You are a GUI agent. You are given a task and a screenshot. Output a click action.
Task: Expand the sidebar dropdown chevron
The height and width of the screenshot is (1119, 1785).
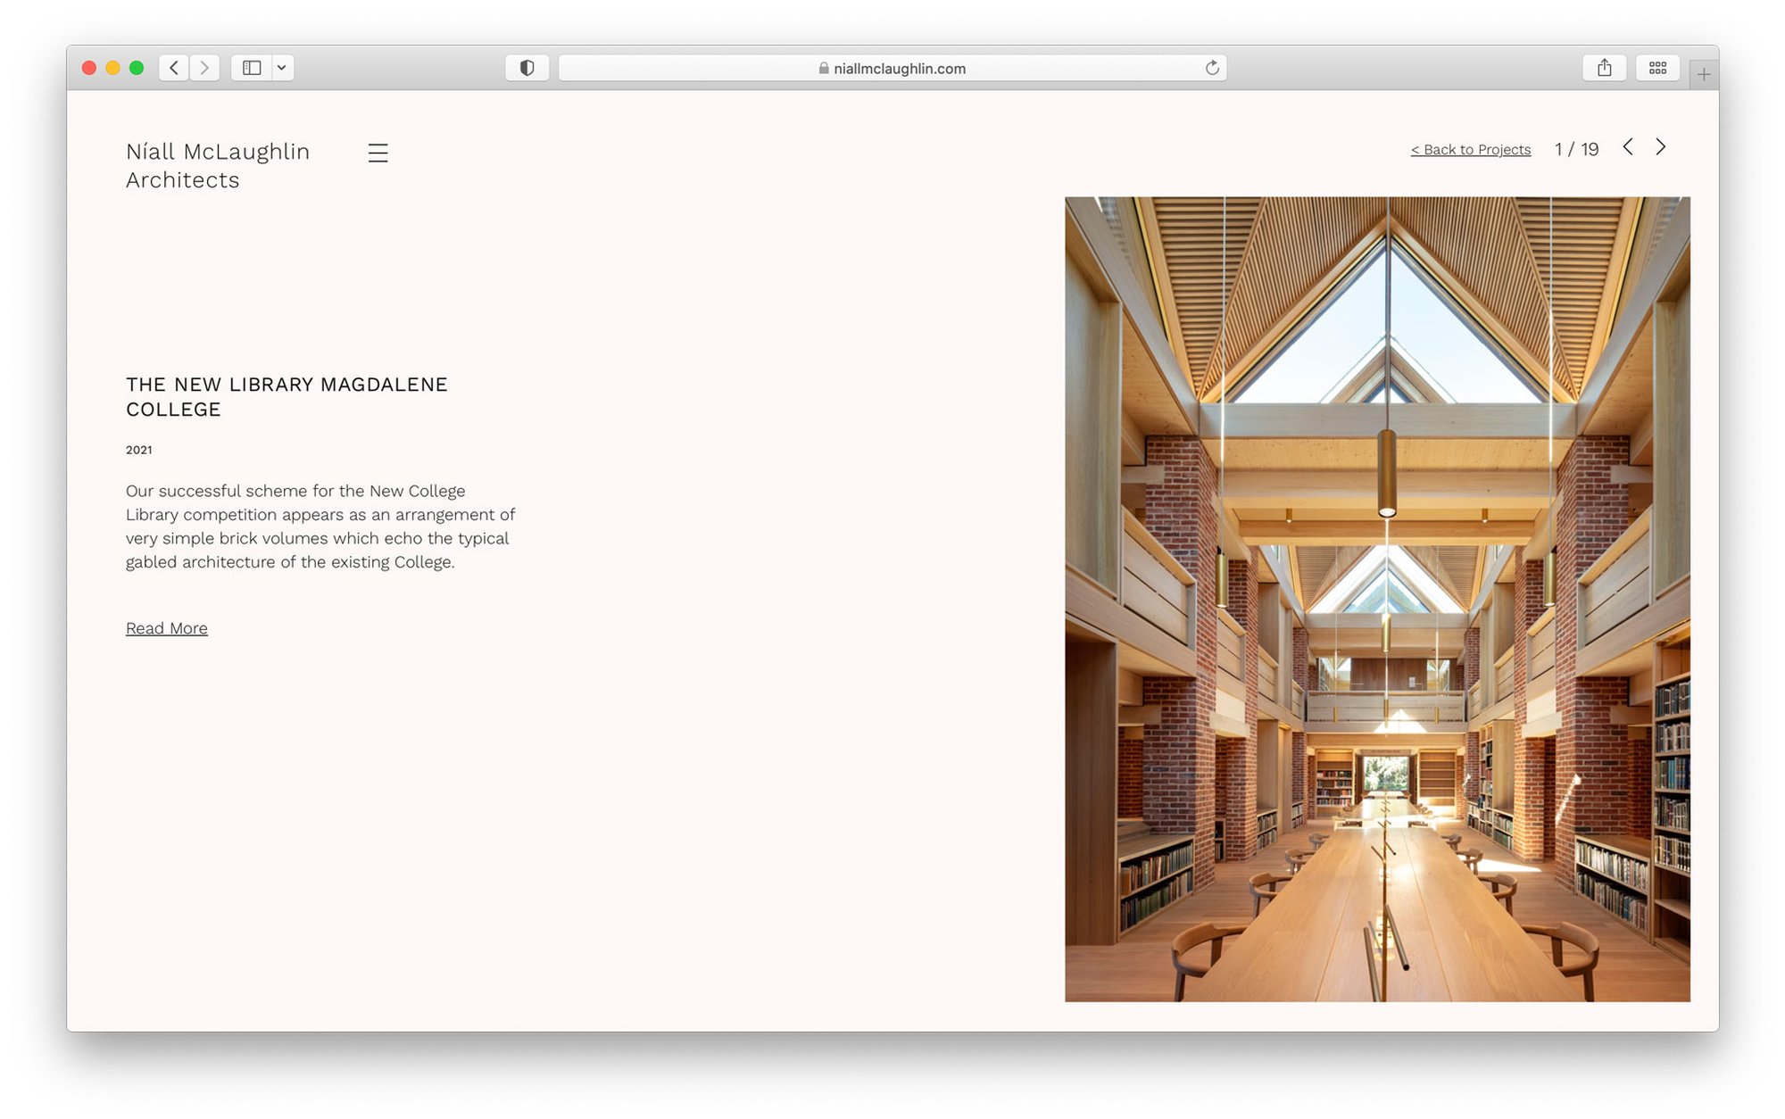[282, 68]
